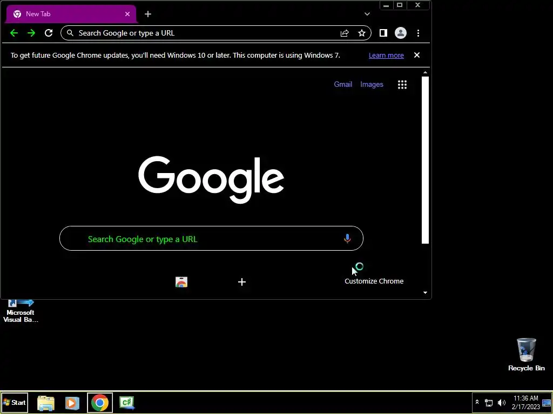Open the Learn more link
Image resolution: width=553 pixels, height=414 pixels.
(x=386, y=56)
